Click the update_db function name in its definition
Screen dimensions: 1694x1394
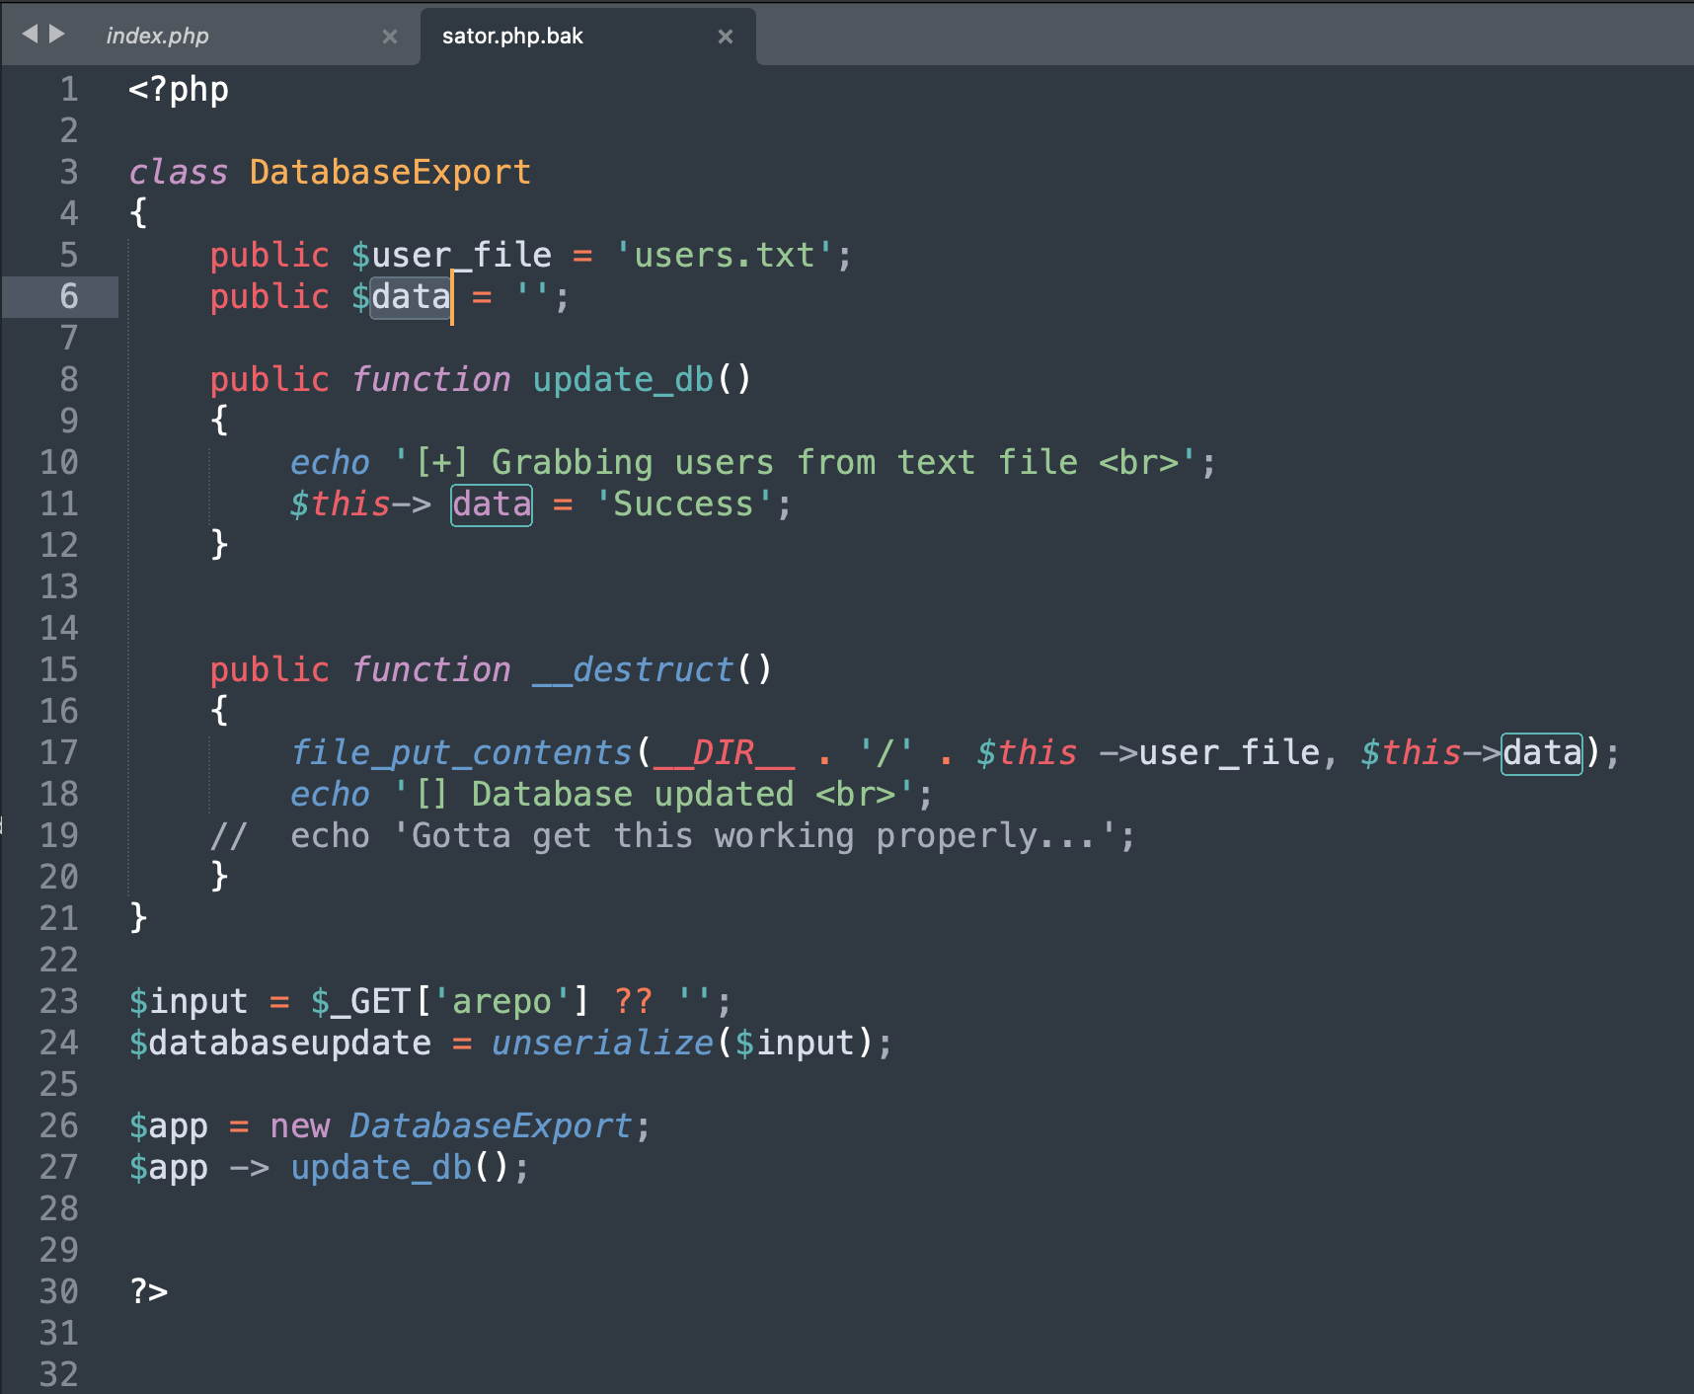(x=623, y=380)
